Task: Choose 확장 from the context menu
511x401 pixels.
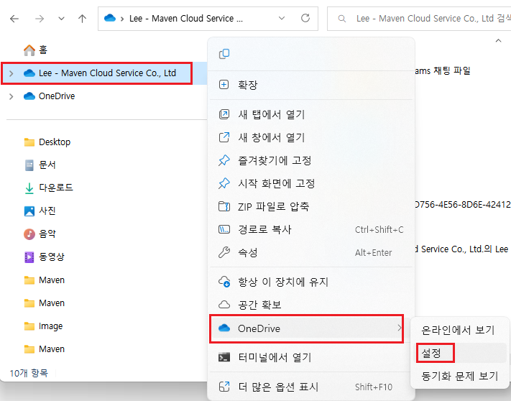Action: point(311,85)
